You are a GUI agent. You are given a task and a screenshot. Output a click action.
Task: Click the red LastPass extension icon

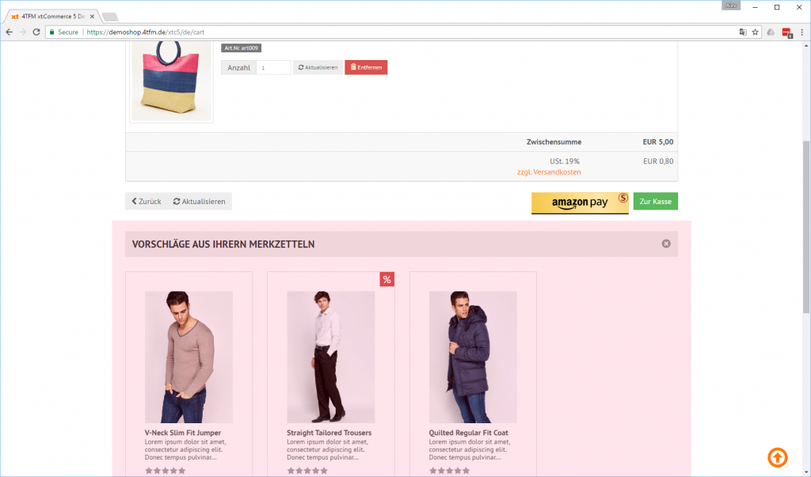click(786, 32)
